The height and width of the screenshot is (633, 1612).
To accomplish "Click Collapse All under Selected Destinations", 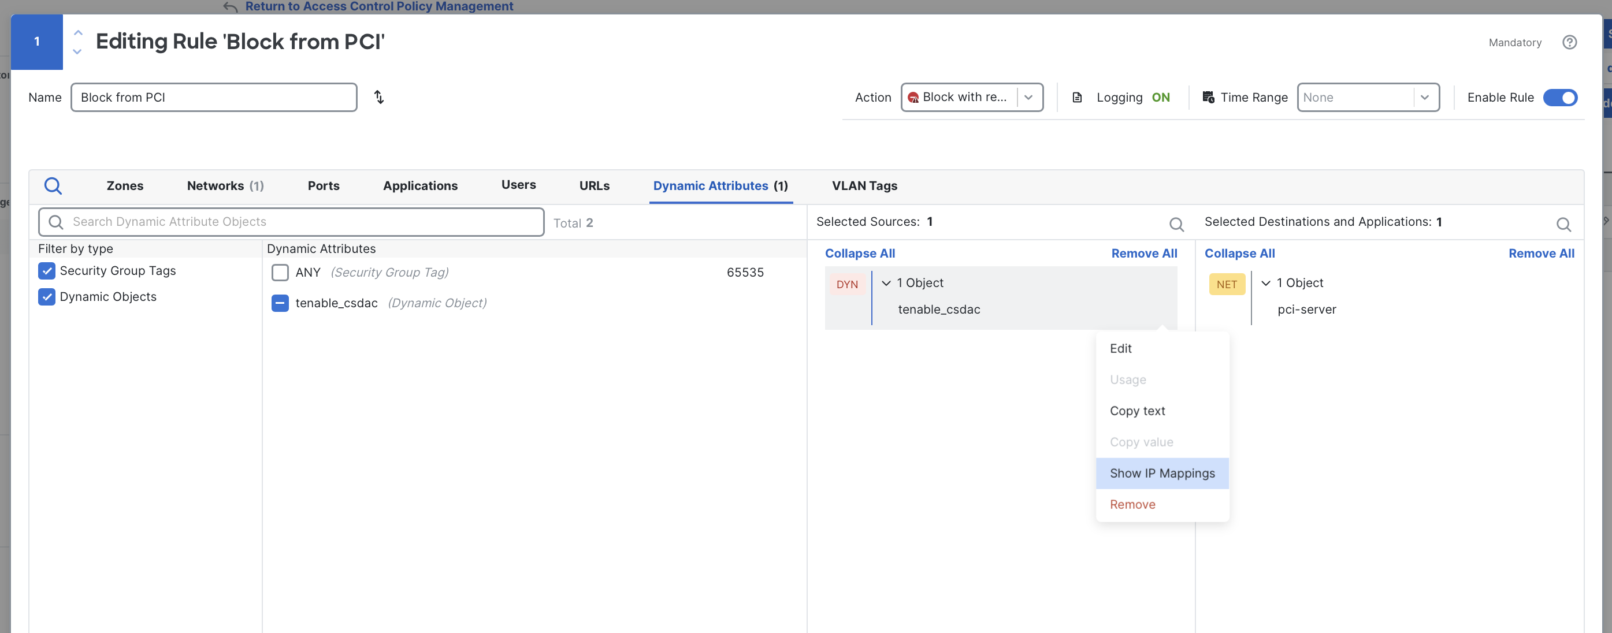I will (x=1239, y=254).
